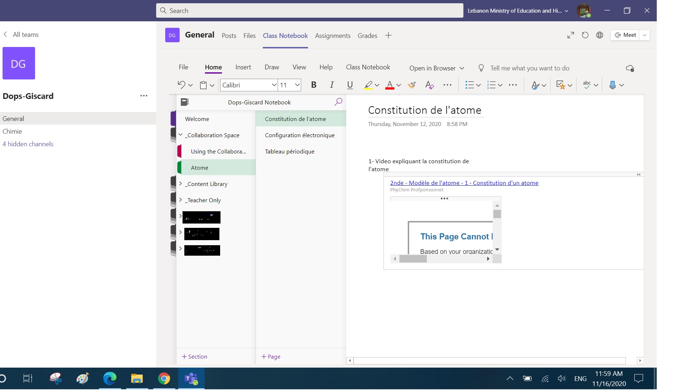This screenshot has width=694, height=390.
Task: Collapse the _Collaboration Space section group
Action: (180, 135)
